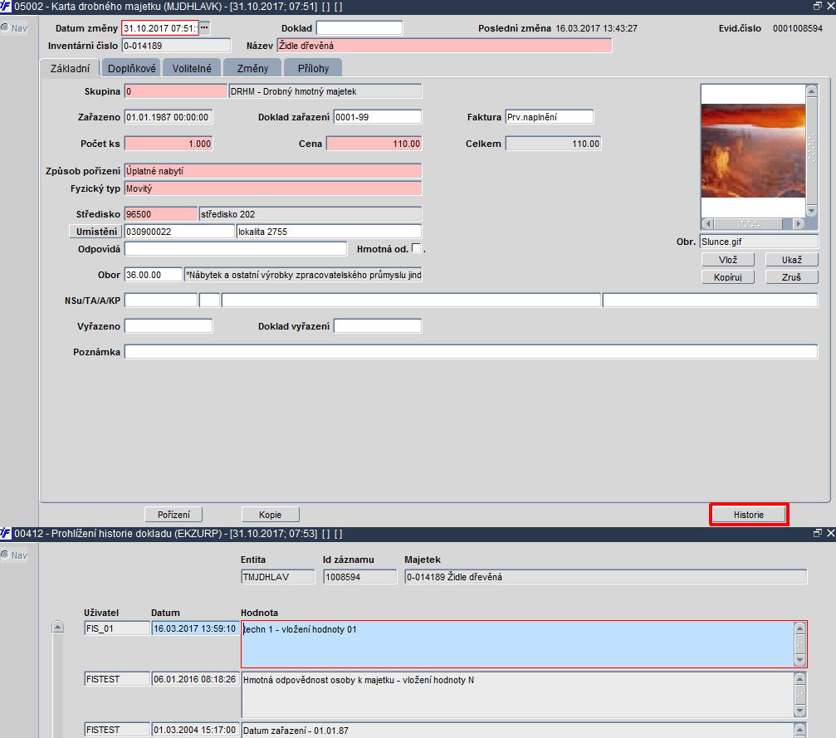Select the 'techn 1 - vložení hodnoty 01' entry

tap(518, 643)
